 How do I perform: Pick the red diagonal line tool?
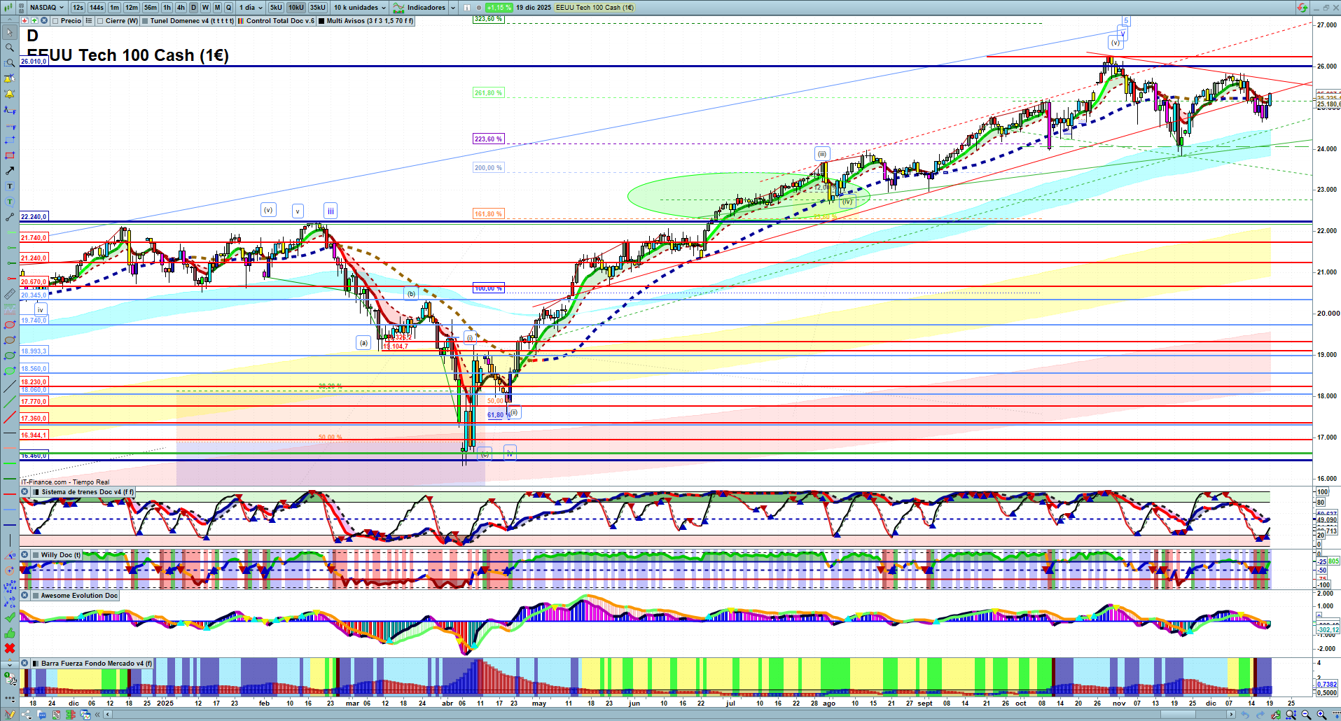click(x=10, y=417)
